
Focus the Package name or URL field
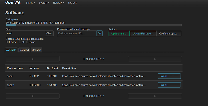[77, 33]
